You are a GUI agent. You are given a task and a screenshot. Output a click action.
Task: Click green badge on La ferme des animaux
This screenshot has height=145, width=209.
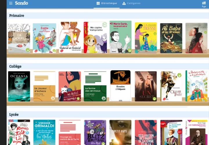[104, 98]
